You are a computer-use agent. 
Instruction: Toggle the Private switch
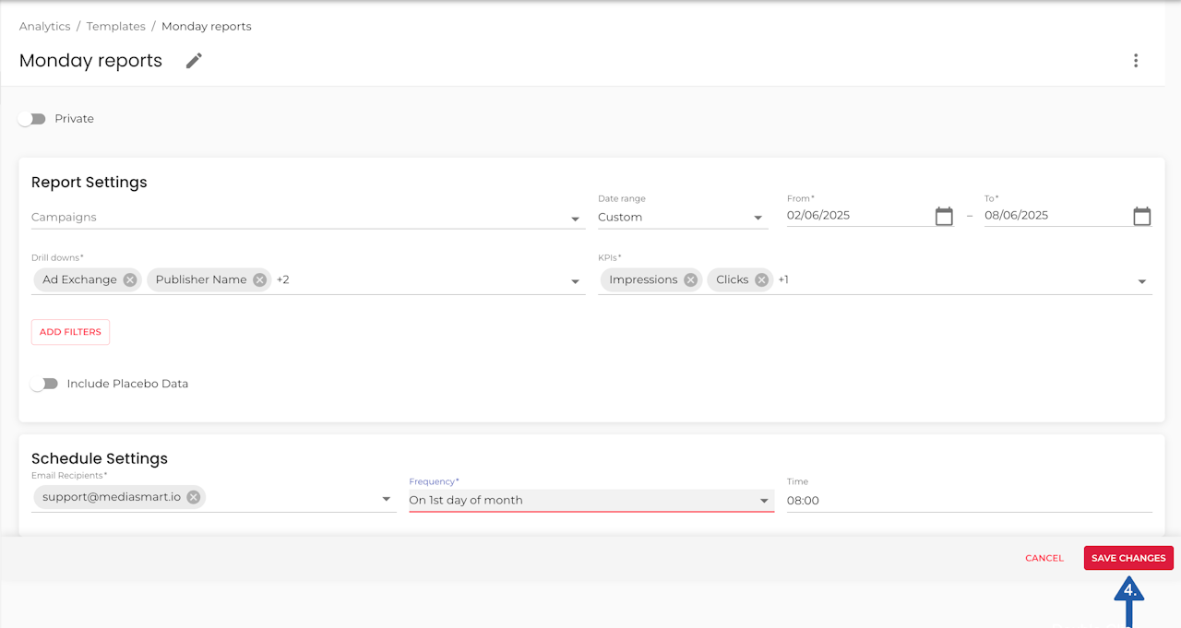pyautogui.click(x=32, y=119)
